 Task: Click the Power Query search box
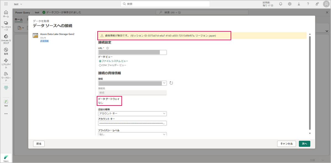[202, 12]
